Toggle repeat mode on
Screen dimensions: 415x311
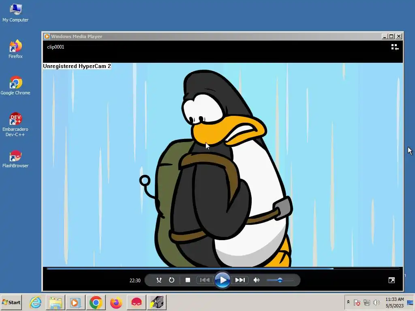pyautogui.click(x=171, y=280)
